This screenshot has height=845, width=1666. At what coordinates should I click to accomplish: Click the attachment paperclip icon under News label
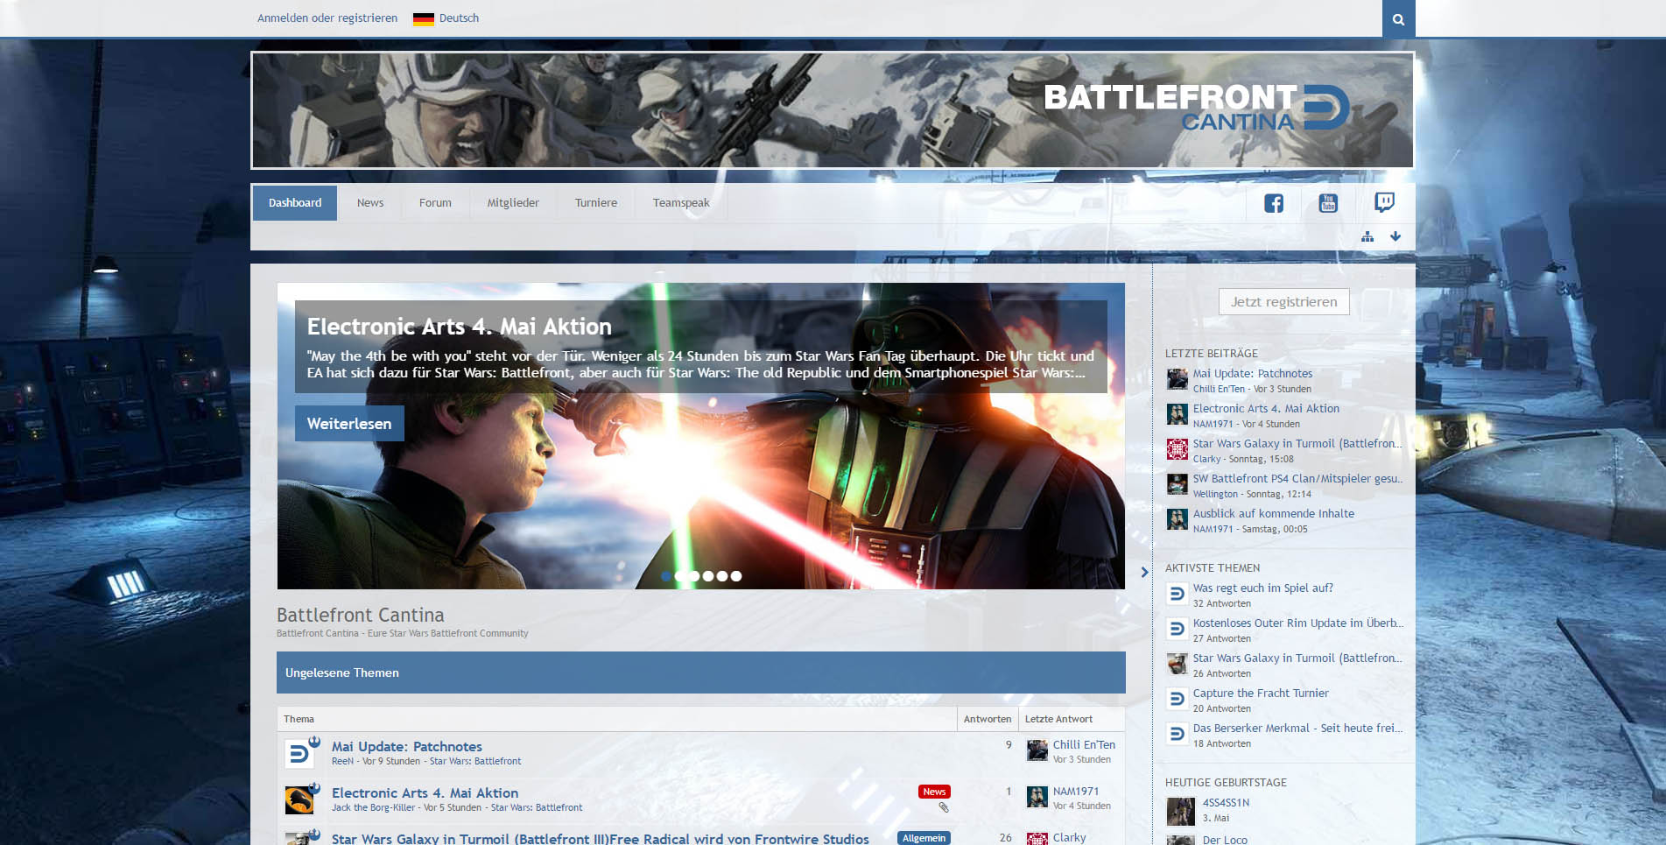(x=944, y=807)
